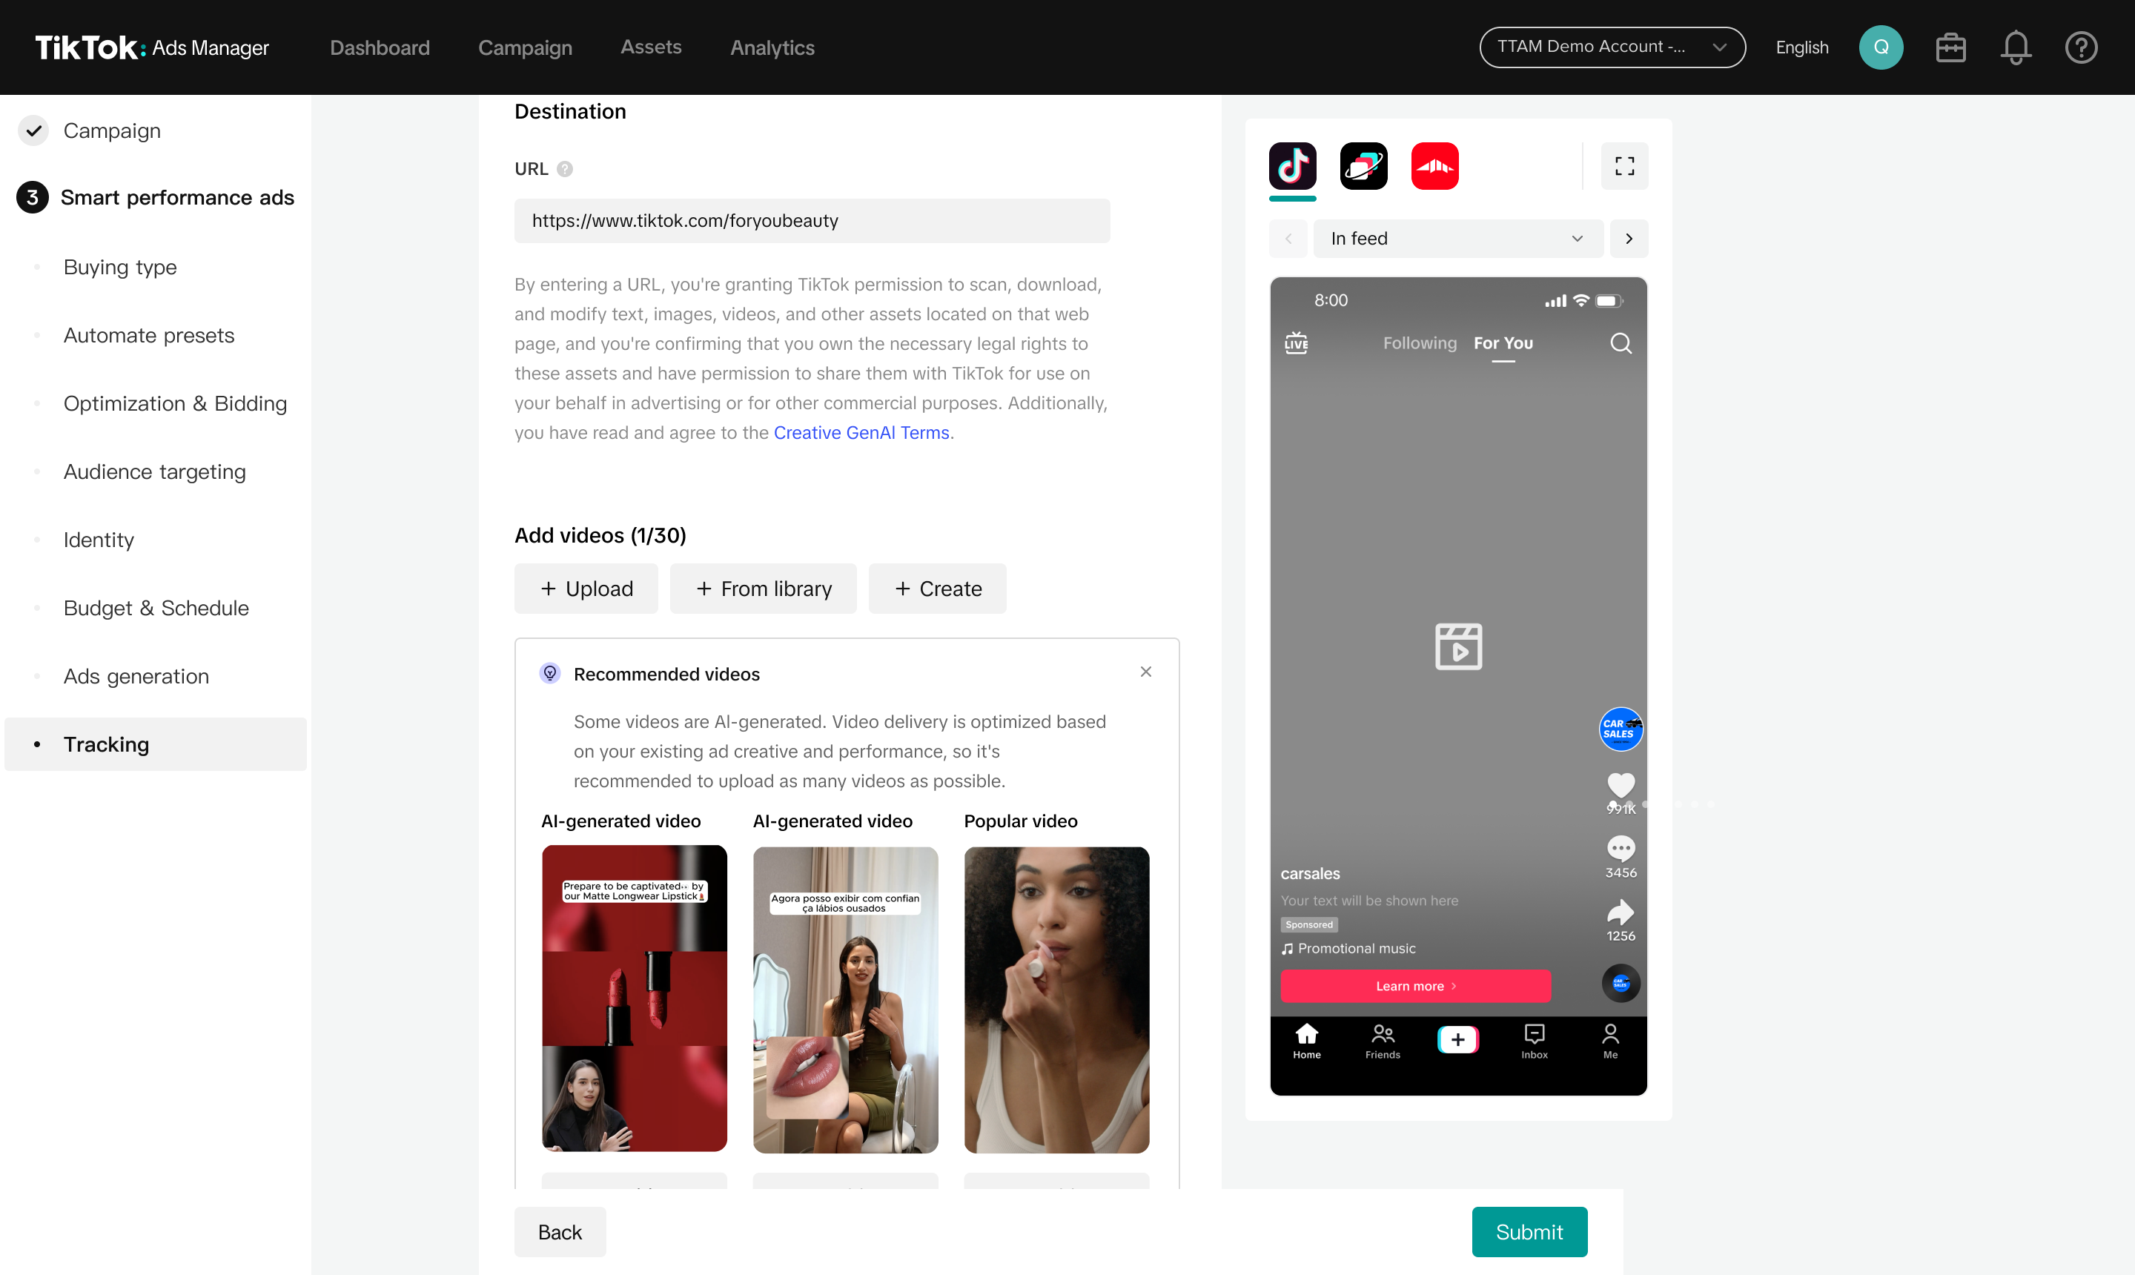Jump to Audience targeting section

tap(155, 471)
